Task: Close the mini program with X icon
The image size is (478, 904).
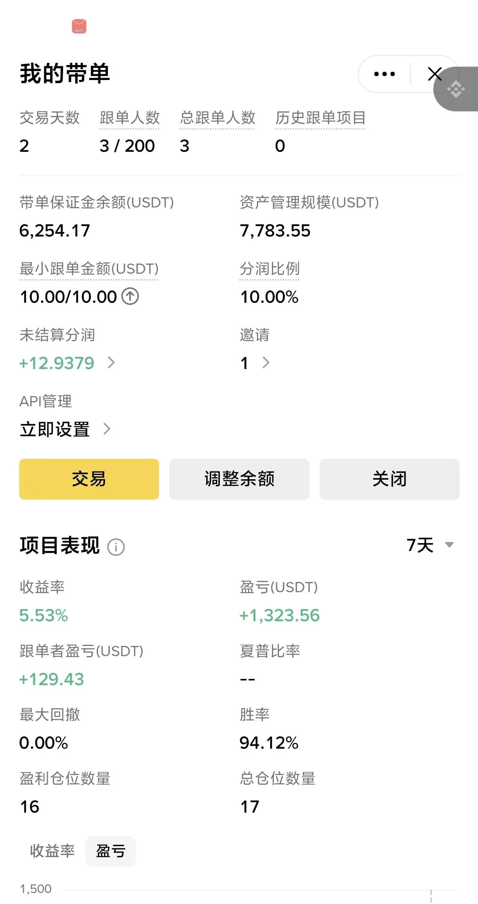Action: coord(435,74)
